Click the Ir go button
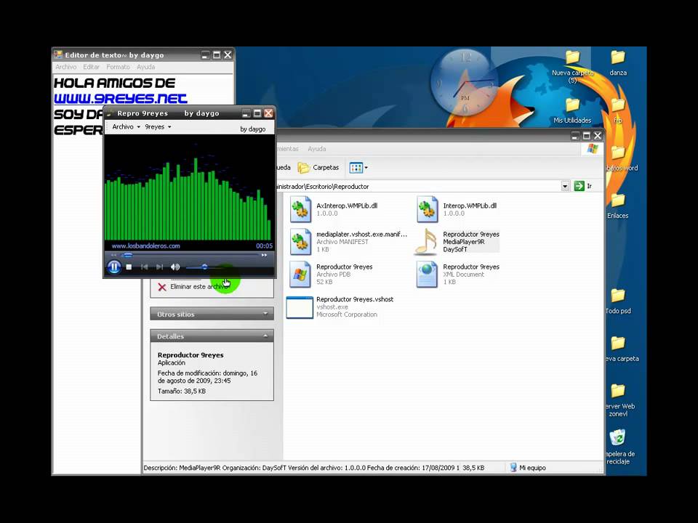The image size is (698, 523). tap(584, 186)
